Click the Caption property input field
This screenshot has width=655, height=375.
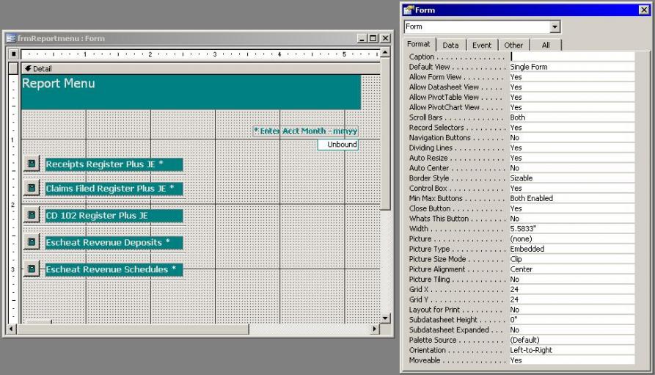pyautogui.click(x=572, y=57)
